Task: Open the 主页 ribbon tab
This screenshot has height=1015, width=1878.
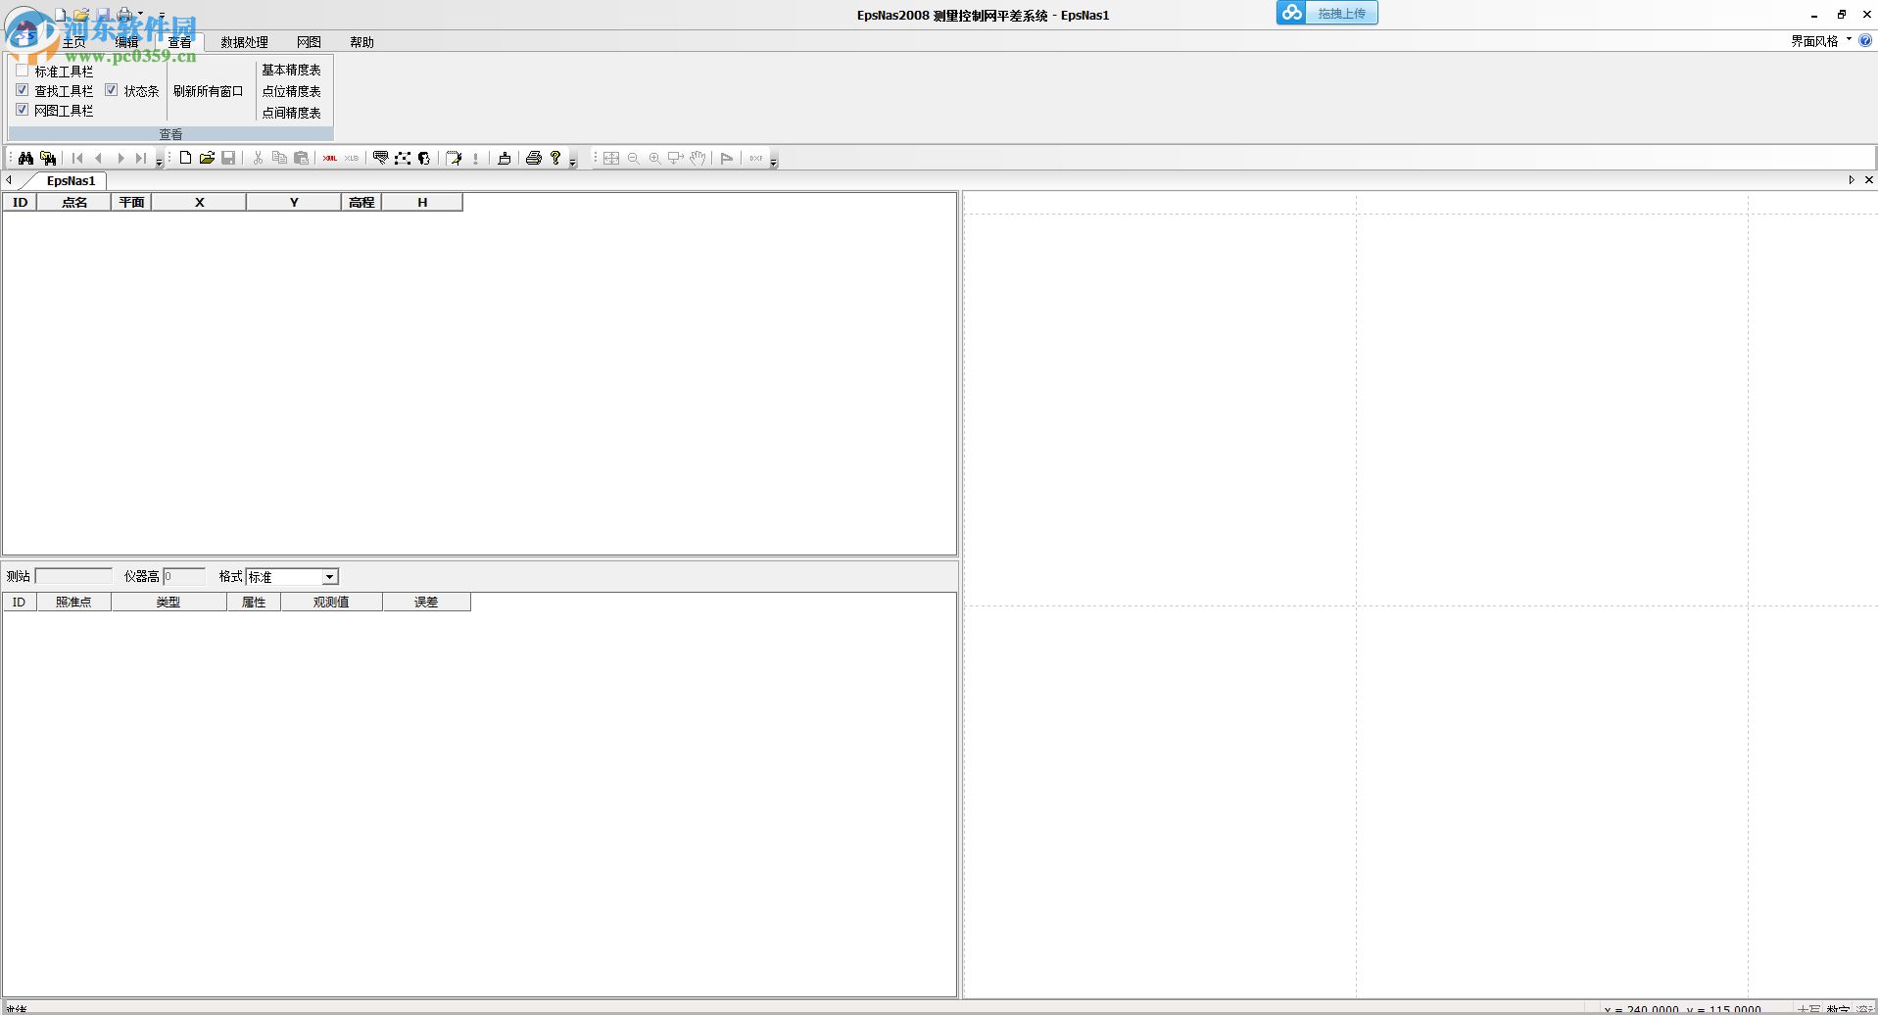Action: pos(74,42)
